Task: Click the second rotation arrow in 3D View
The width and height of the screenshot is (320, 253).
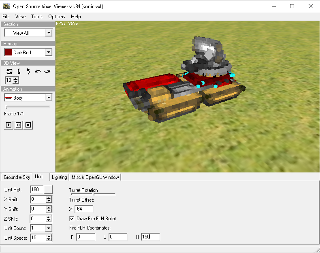Action: coord(19,71)
